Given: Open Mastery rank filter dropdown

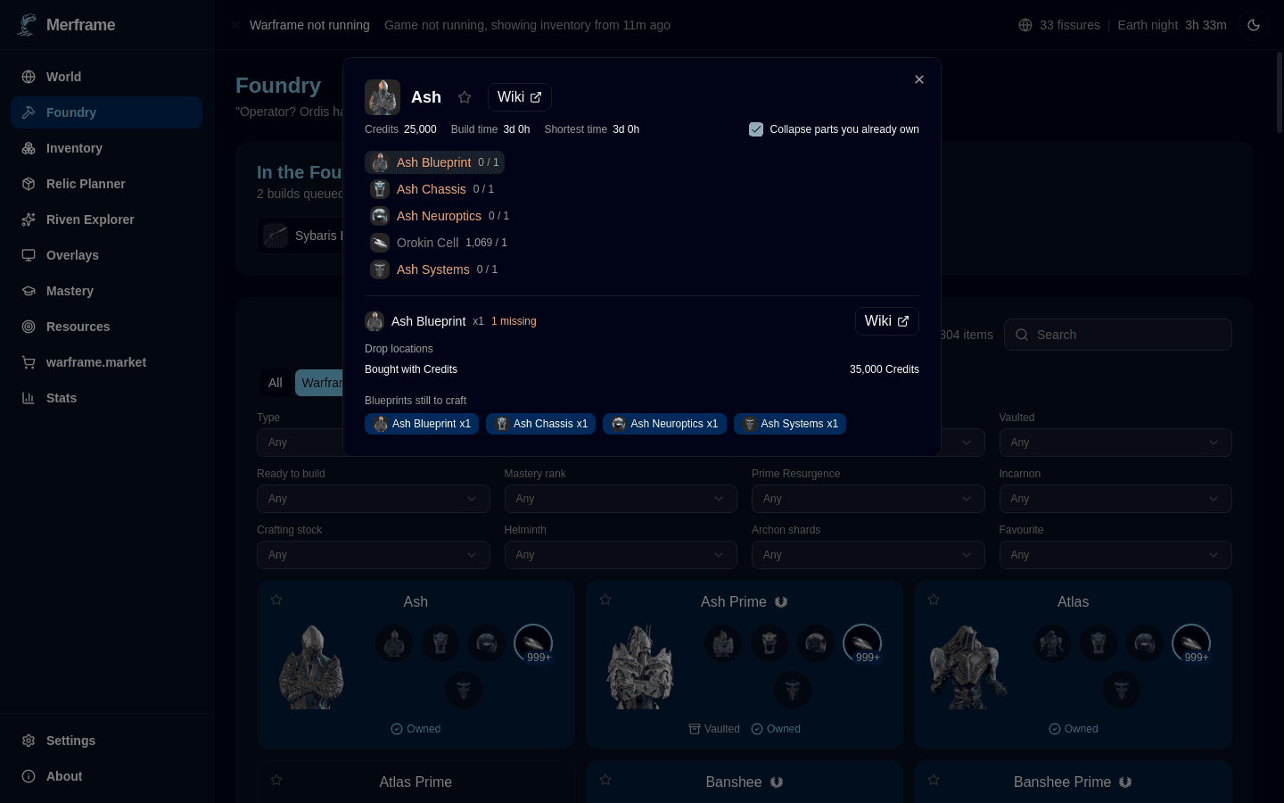Looking at the screenshot, I should [621, 499].
